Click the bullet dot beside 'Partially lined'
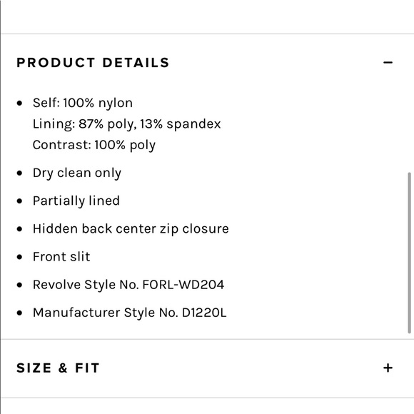 coord(19,201)
